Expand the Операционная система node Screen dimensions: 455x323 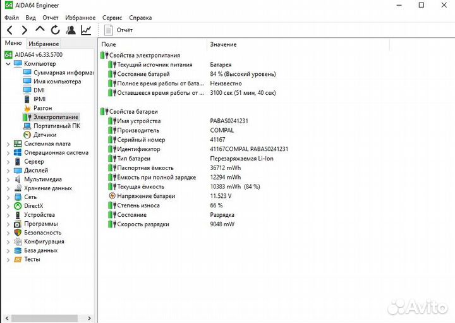tap(8, 153)
